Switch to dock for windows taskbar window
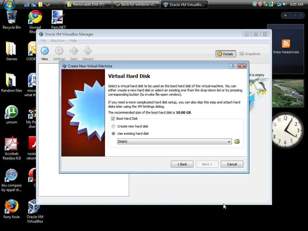The image size is (308, 231). click(136, 5)
